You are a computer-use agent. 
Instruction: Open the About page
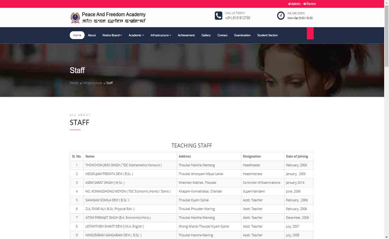[92, 35]
